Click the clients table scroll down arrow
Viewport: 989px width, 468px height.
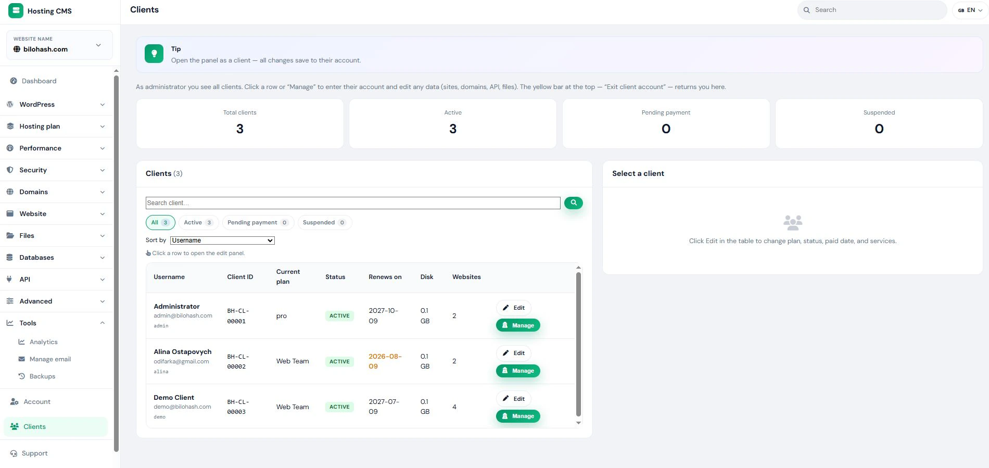click(578, 423)
